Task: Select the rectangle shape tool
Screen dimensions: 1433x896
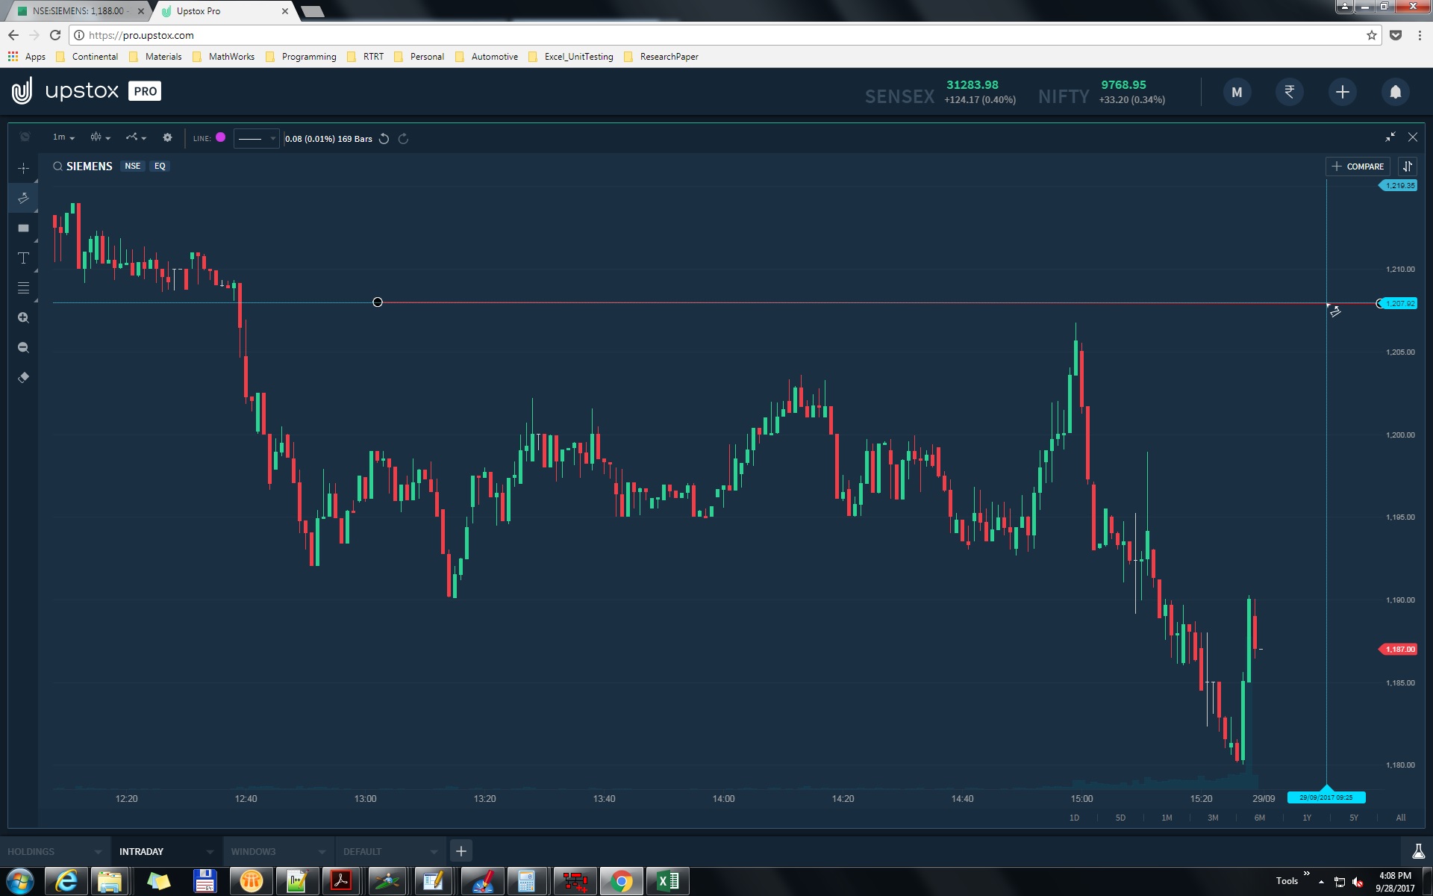Action: [23, 228]
